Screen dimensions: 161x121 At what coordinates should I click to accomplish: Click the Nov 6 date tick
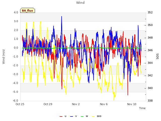(104, 104)
